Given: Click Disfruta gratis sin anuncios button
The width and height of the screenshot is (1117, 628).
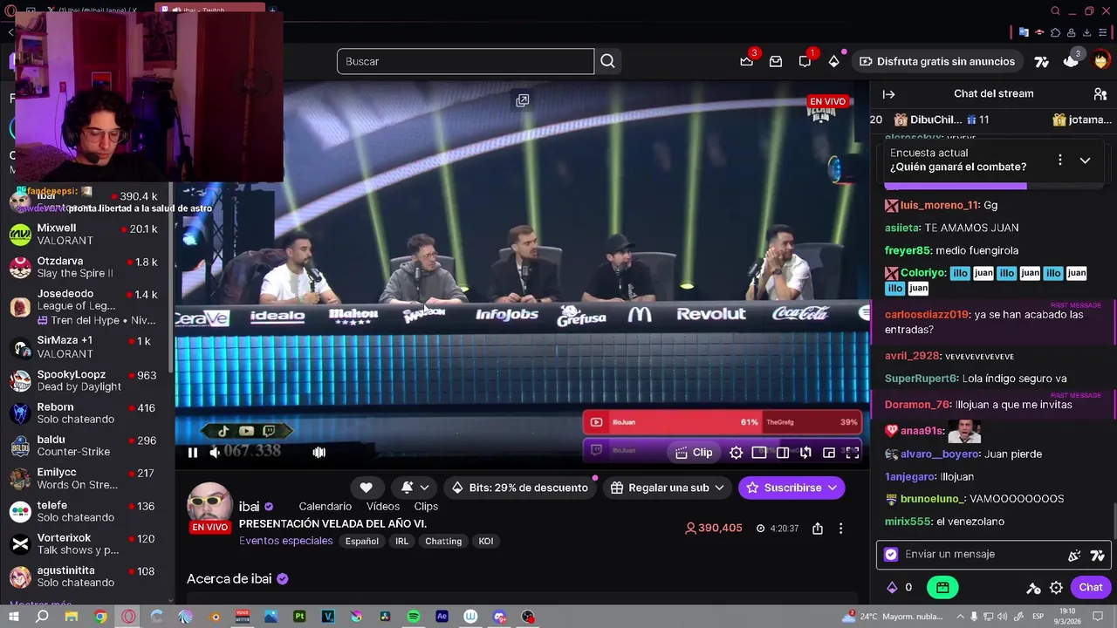Looking at the screenshot, I should pyautogui.click(x=936, y=61).
